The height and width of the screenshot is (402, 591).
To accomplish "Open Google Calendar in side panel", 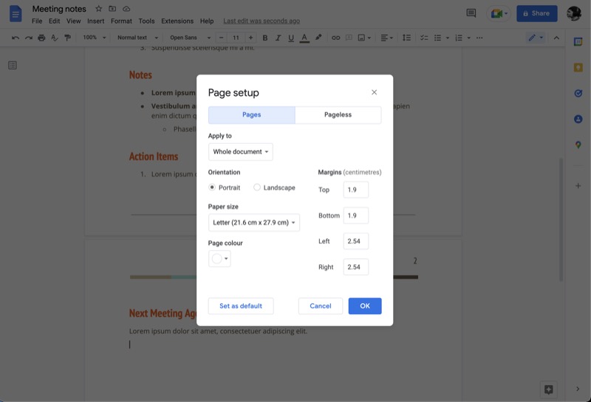I will tap(578, 42).
